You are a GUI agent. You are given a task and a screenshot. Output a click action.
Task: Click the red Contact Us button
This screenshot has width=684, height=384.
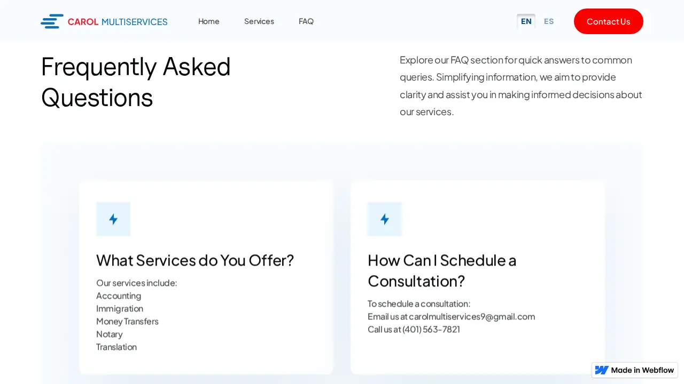609,21
